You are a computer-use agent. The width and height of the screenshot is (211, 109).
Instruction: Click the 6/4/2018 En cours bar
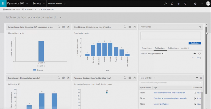41,51
